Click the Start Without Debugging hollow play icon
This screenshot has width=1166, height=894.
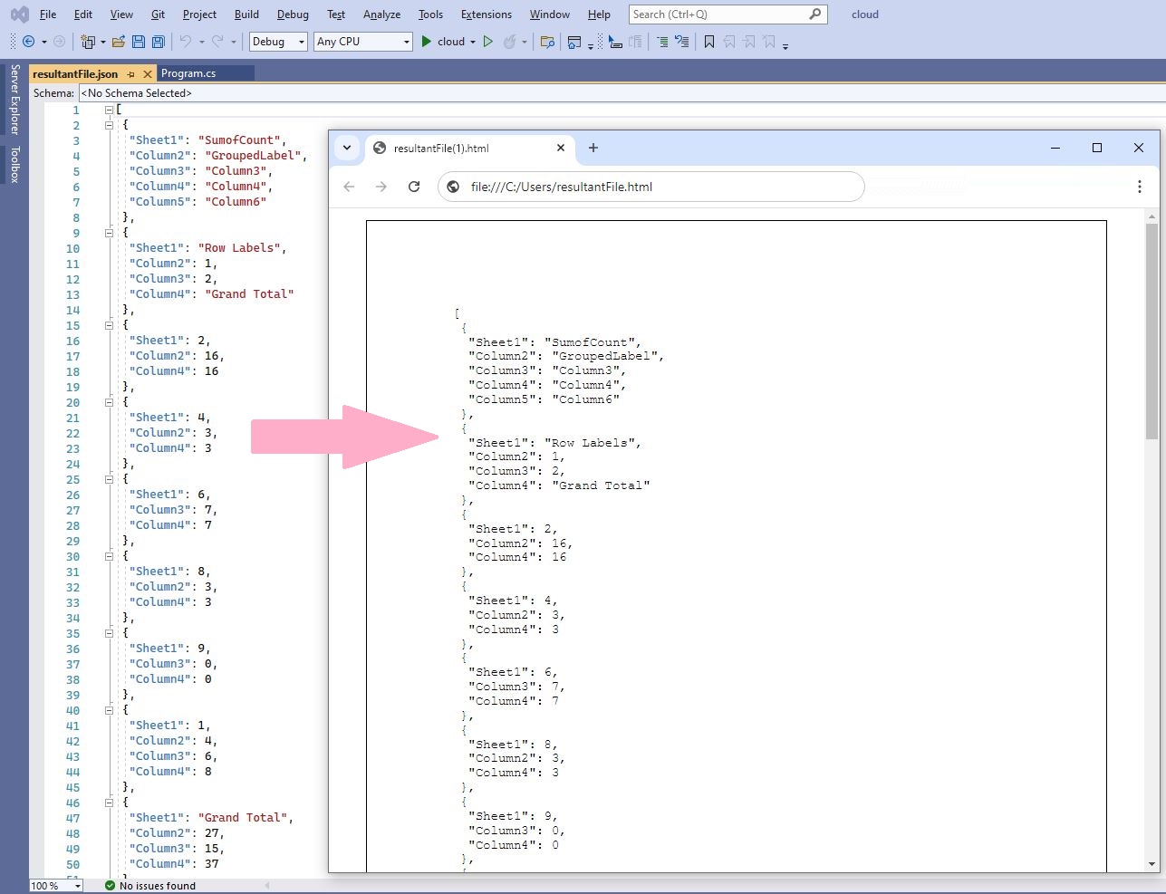(487, 42)
